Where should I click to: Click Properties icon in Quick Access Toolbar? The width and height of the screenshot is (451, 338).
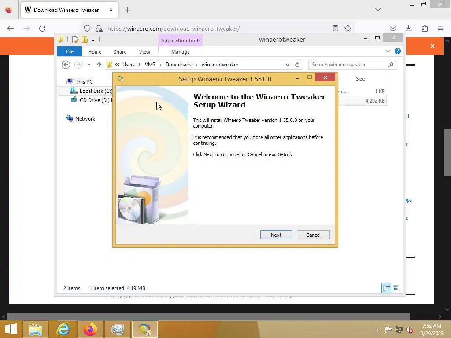[x=75, y=40]
